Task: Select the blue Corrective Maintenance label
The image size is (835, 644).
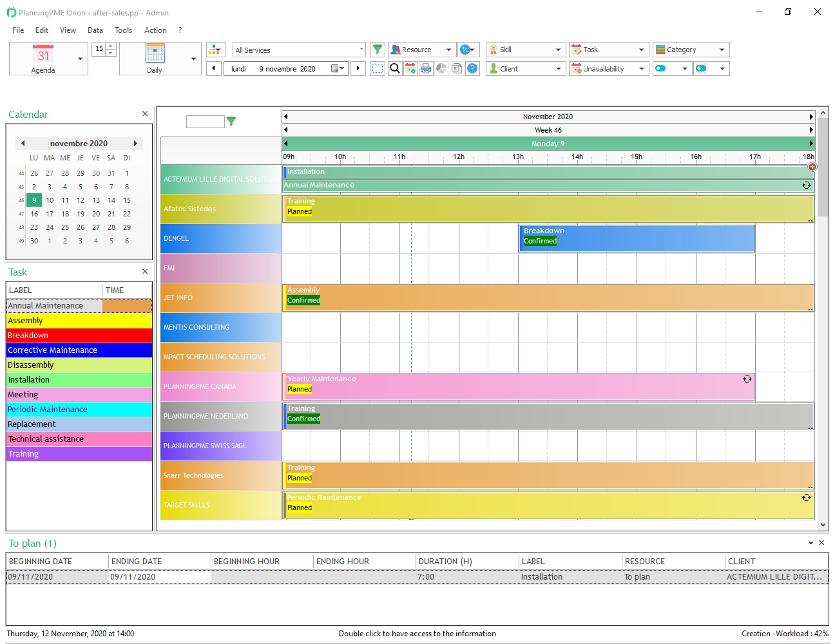Action: (79, 350)
